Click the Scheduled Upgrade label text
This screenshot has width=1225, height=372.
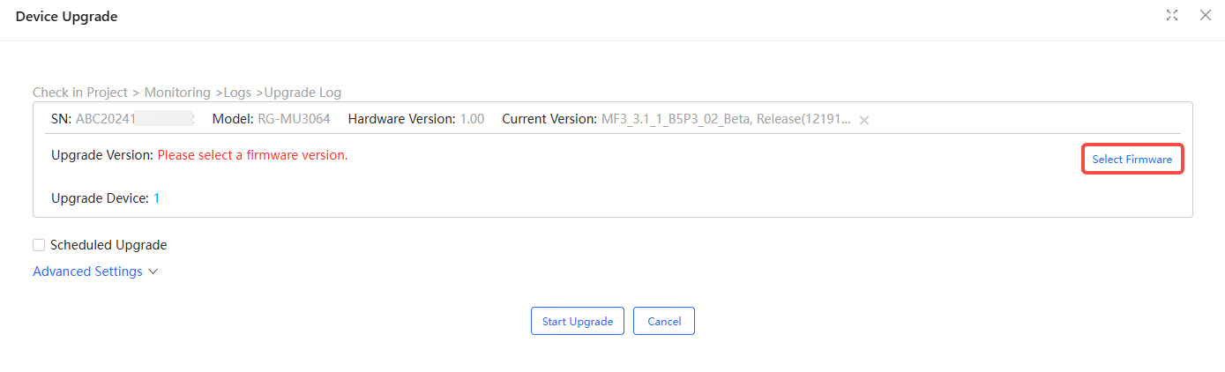(108, 245)
